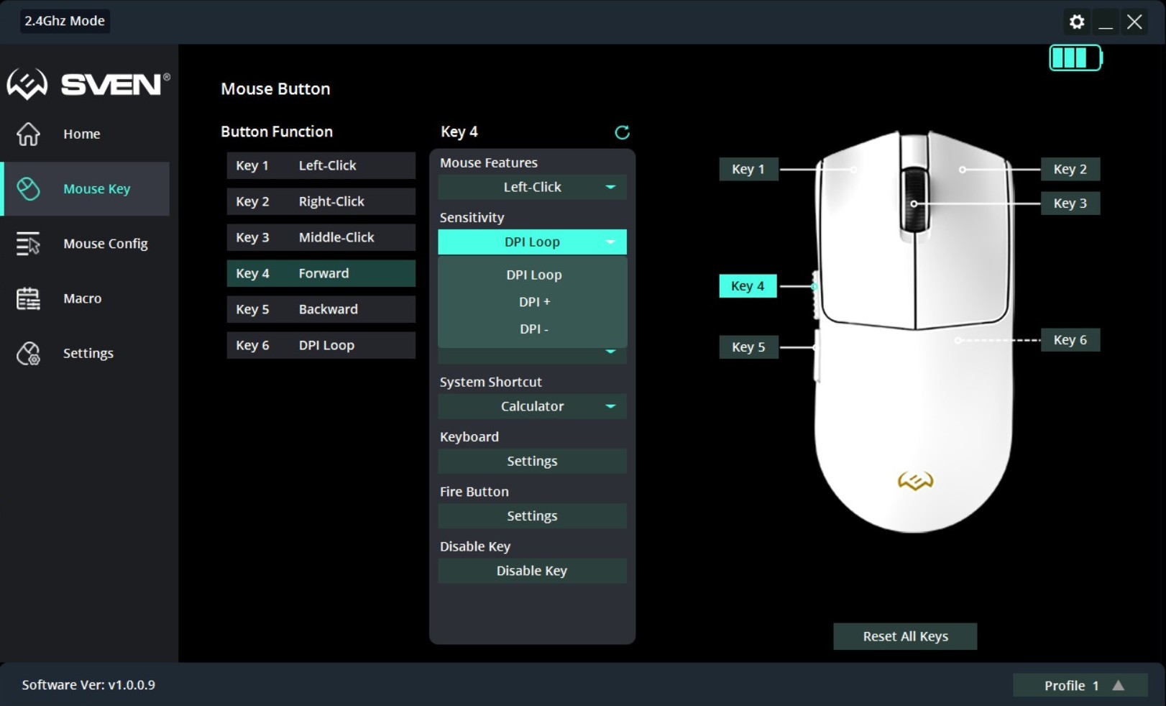Click the Mouse Config icon
Viewport: 1166px width, 706px height.
tap(28, 244)
